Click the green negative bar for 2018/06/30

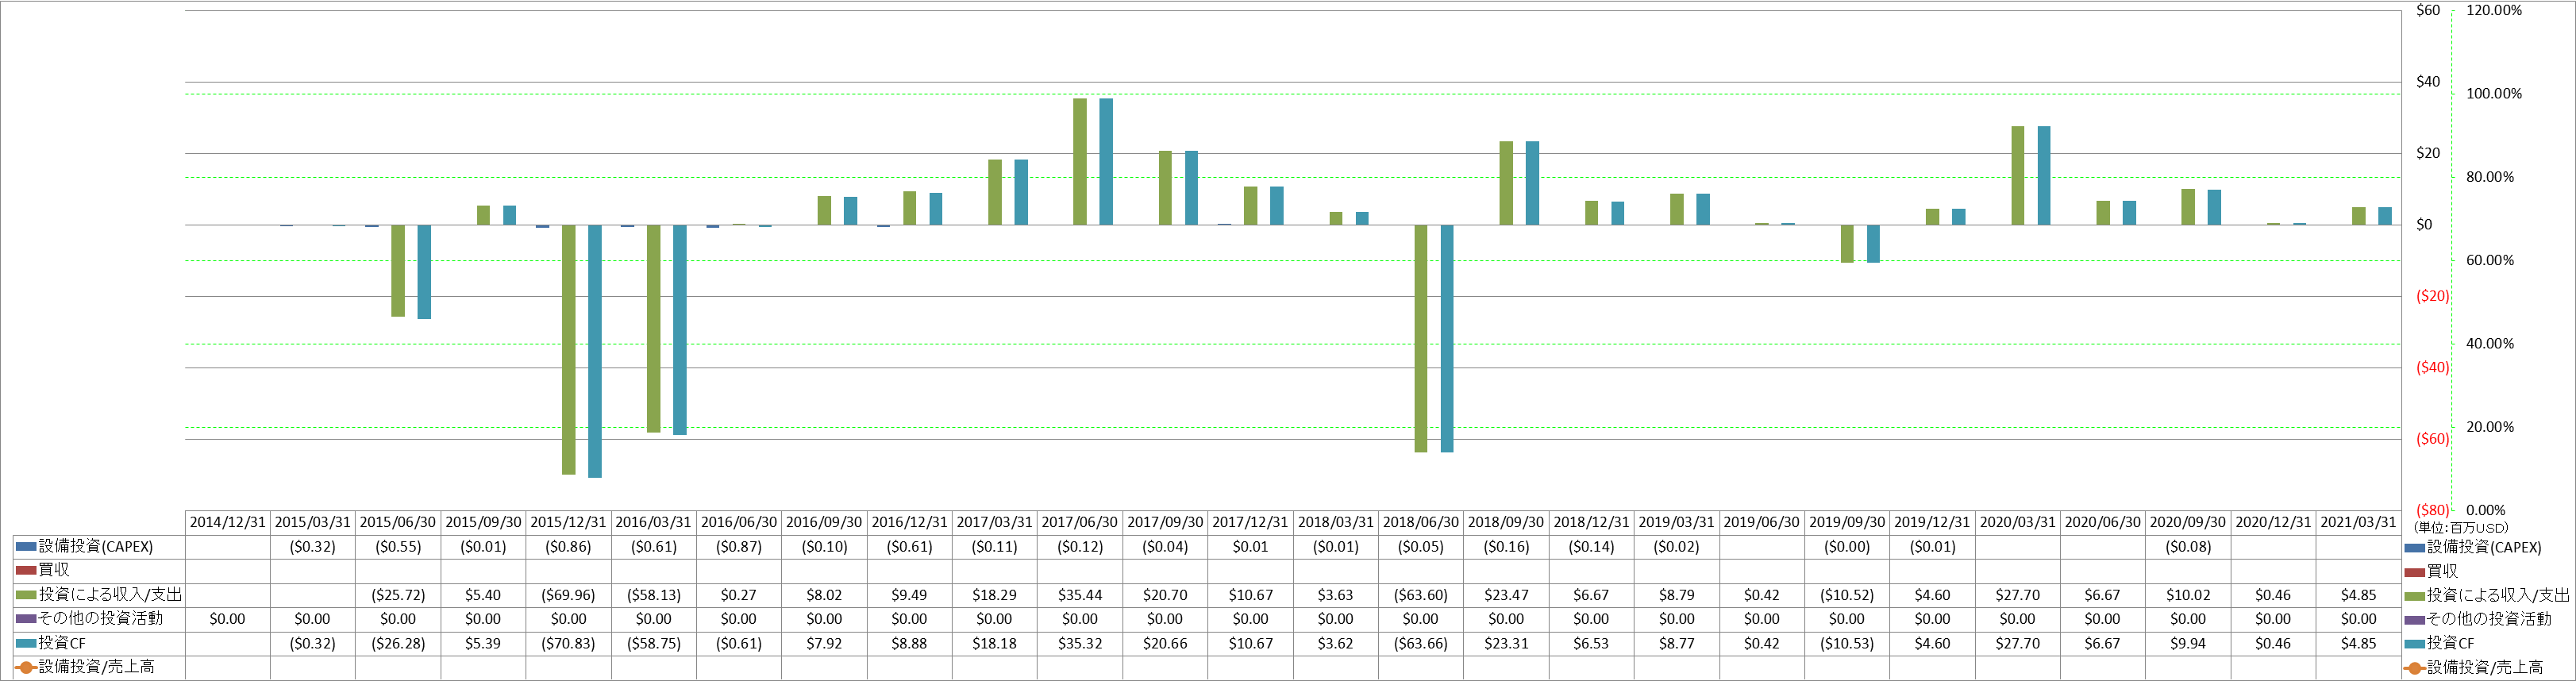pyautogui.click(x=1421, y=339)
